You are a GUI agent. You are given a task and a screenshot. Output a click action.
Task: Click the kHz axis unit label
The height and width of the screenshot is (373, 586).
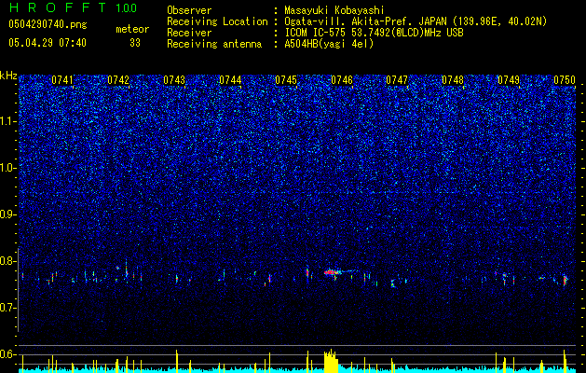(8, 76)
